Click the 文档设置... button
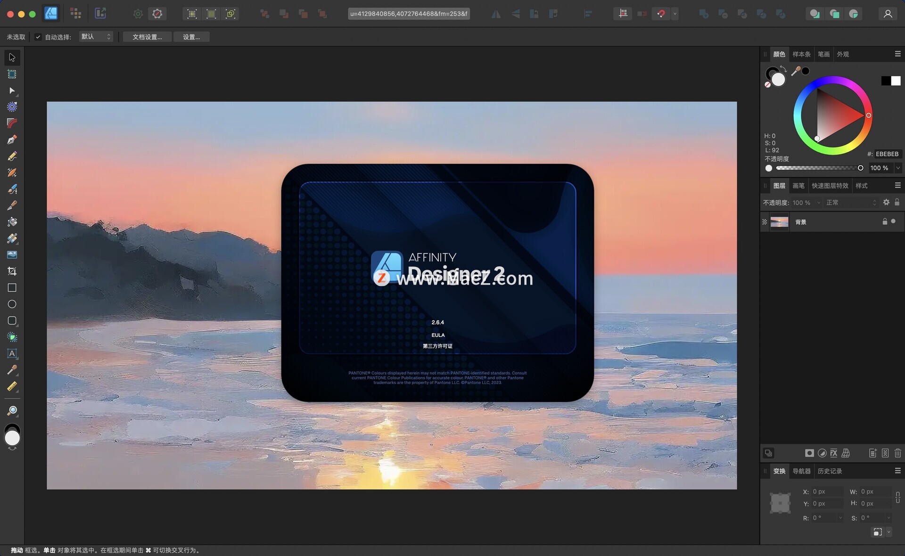The width and height of the screenshot is (905, 556). point(147,37)
